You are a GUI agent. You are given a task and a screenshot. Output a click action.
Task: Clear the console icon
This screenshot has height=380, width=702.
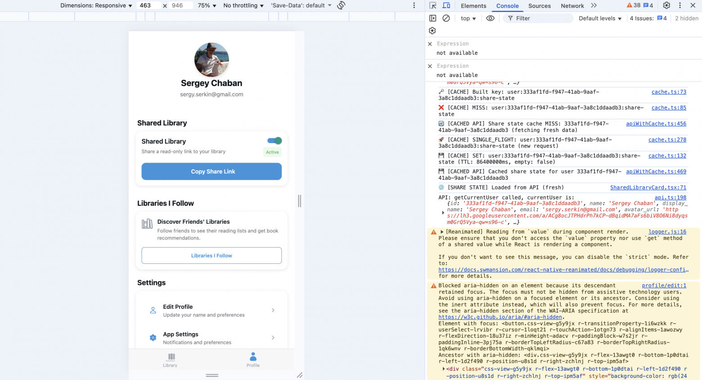tap(446, 18)
